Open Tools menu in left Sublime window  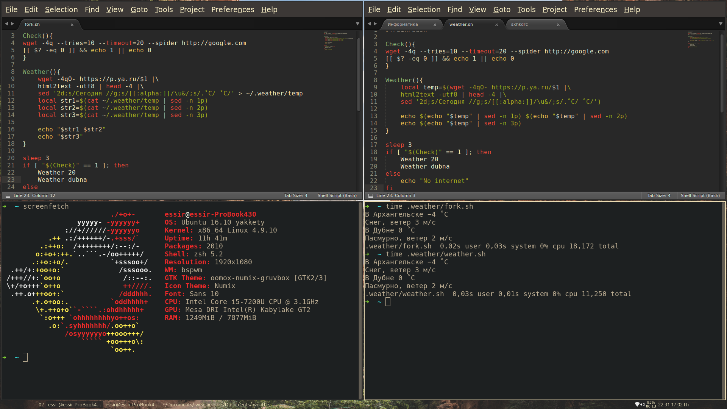coord(164,9)
